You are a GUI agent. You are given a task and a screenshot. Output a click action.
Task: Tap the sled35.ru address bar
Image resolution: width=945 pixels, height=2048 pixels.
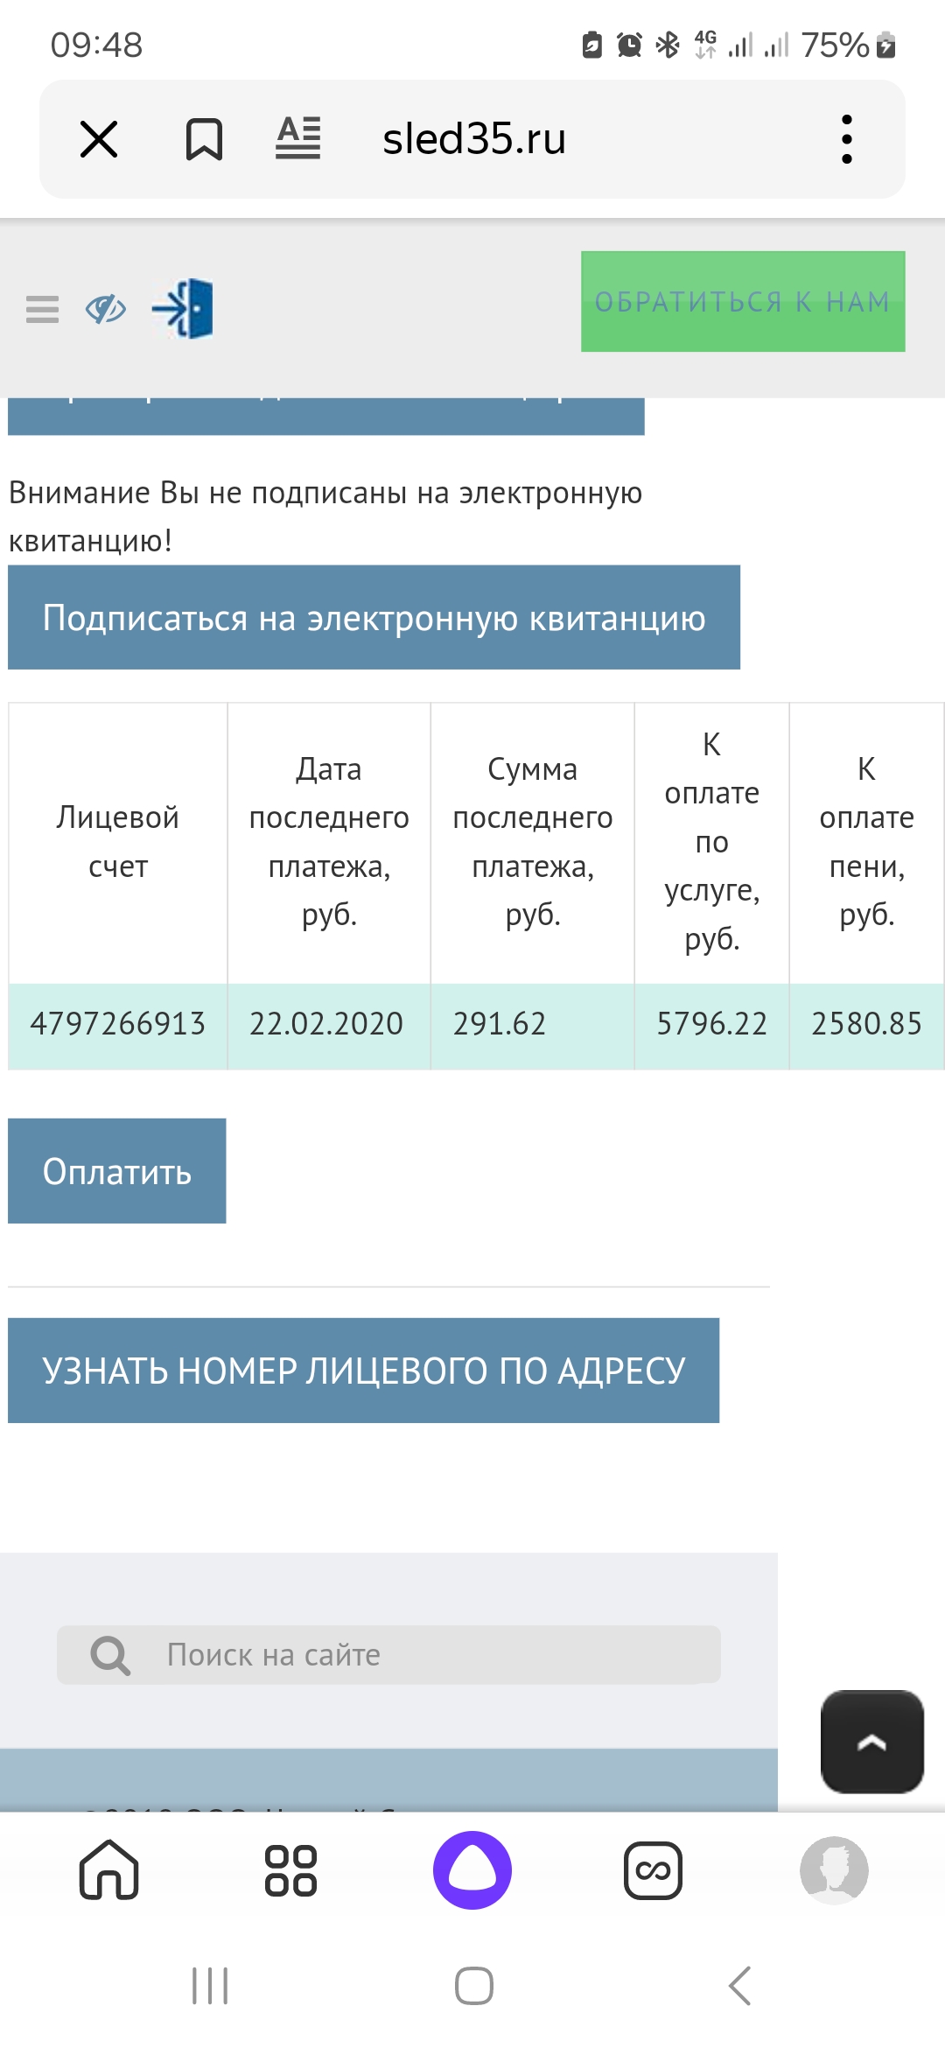point(474,139)
